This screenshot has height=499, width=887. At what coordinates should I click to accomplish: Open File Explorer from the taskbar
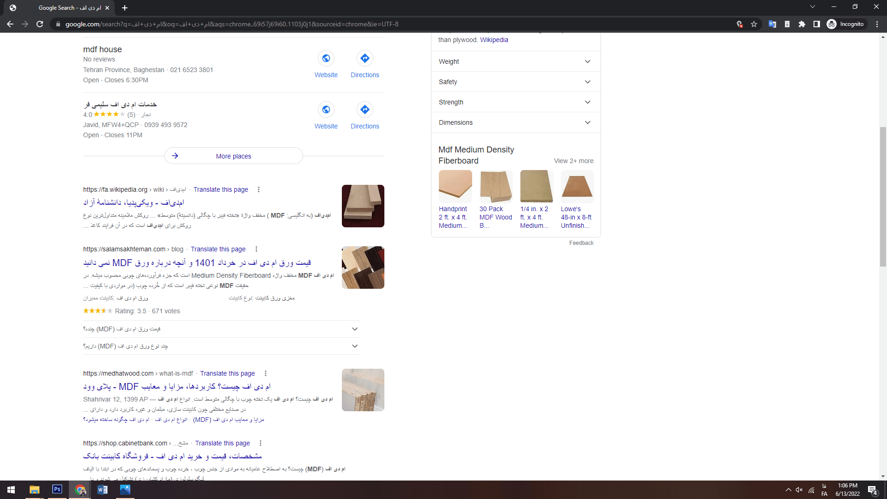35,490
